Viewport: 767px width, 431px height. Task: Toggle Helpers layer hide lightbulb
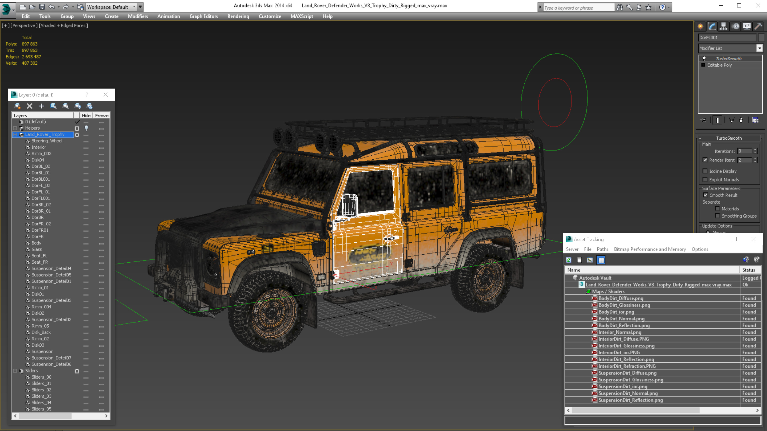coord(86,128)
